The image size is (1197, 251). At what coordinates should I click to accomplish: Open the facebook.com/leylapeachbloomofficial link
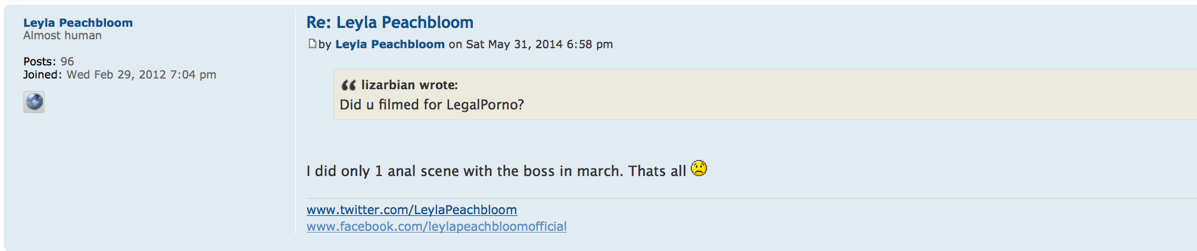[437, 227]
